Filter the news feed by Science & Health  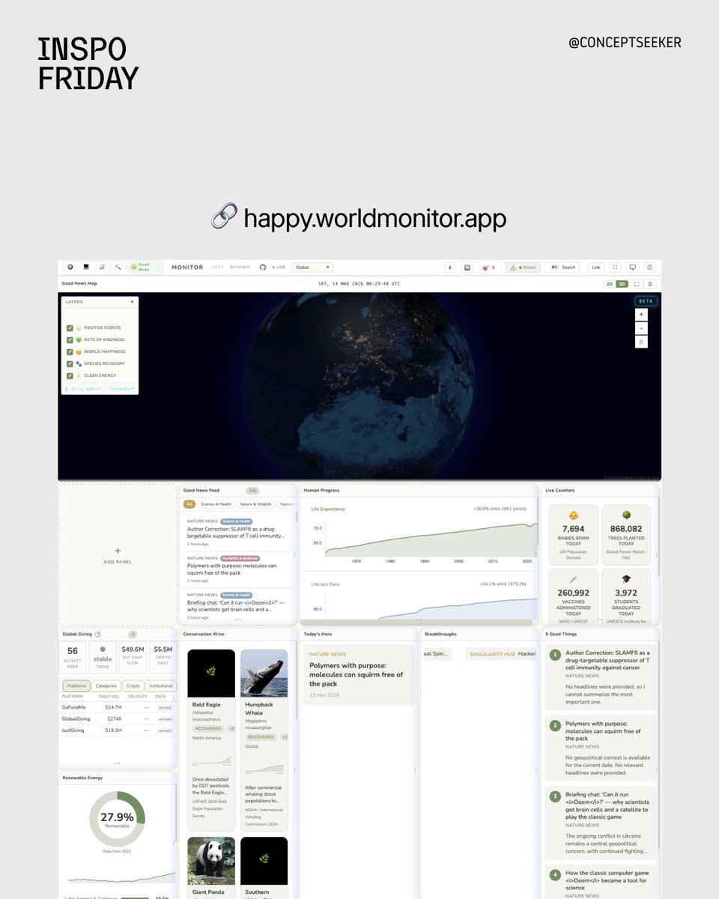(x=216, y=504)
